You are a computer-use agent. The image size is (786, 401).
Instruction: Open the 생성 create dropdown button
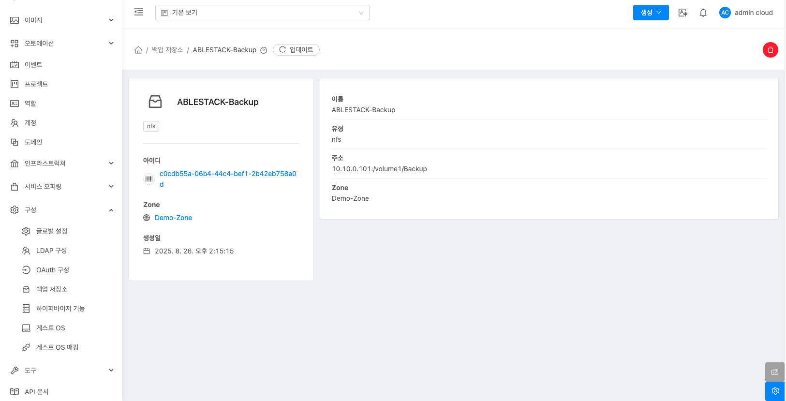[x=651, y=13]
